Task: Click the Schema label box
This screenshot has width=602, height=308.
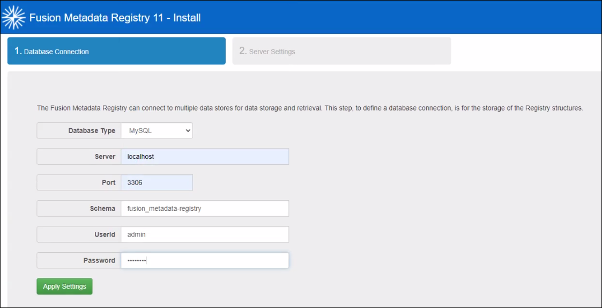Action: tap(79, 208)
